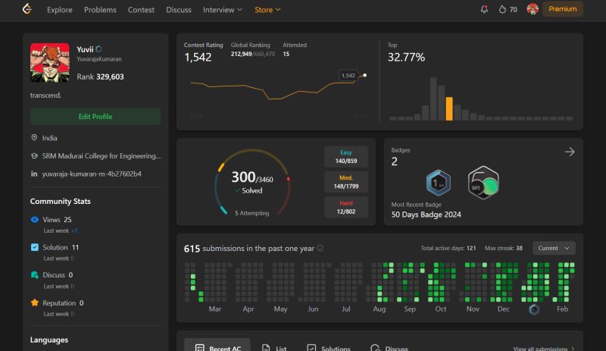This screenshot has height=351, width=606.
Task: Click the highlighted orange bar in ranking histogram
Action: click(449, 108)
